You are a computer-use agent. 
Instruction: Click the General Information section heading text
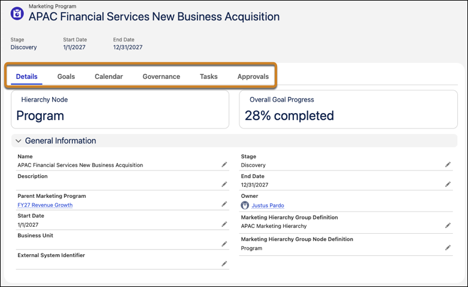point(60,141)
